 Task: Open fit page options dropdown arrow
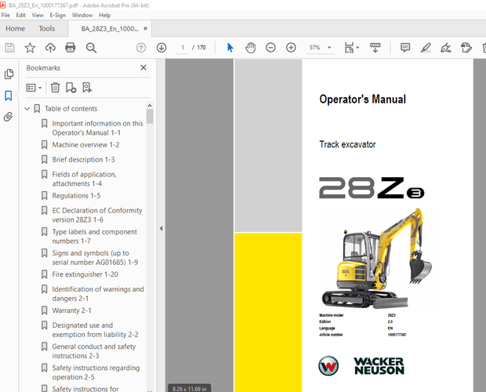tap(357, 48)
